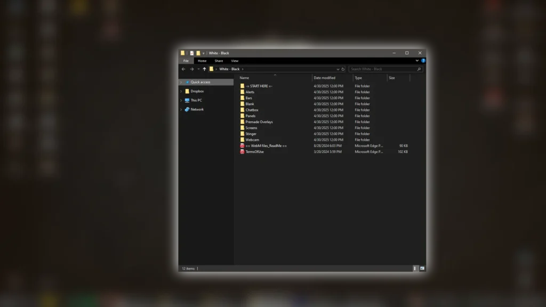Navigate up one folder level
The height and width of the screenshot is (307, 546).
pyautogui.click(x=204, y=69)
